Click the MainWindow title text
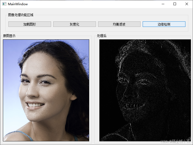This screenshot has height=145, width=193. point(18,4)
